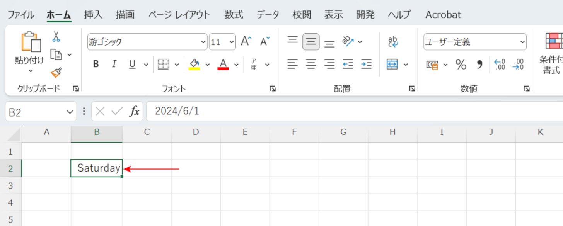This screenshot has height=226, width=563.
Task: Apply the yellow fill color
Action: coord(194,64)
